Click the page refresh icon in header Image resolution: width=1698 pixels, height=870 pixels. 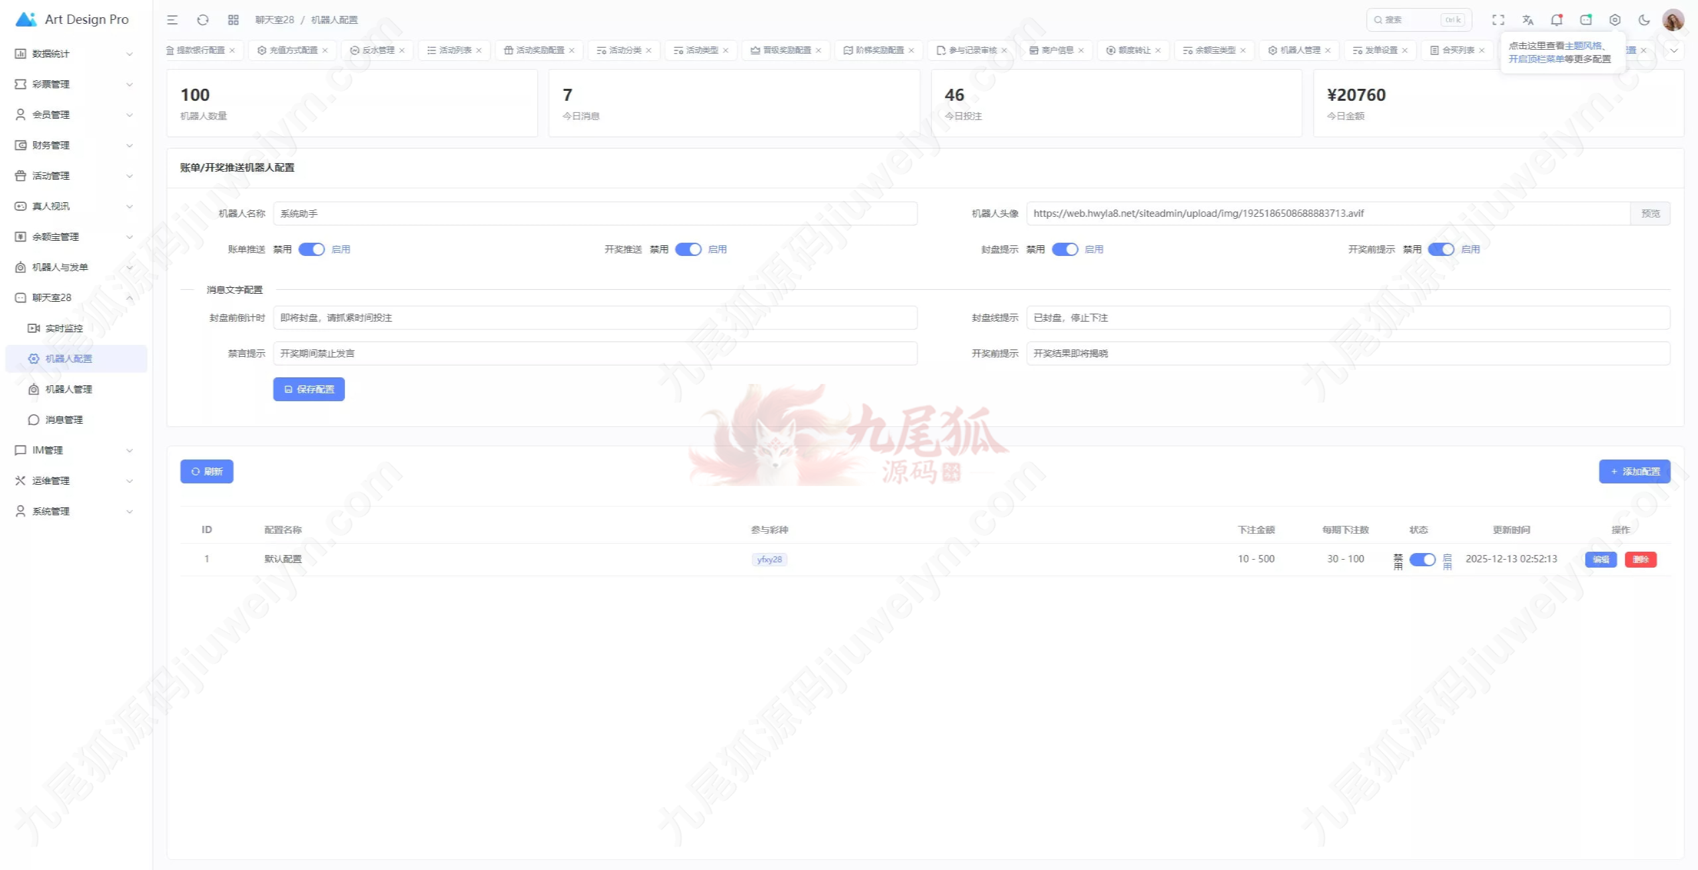click(x=203, y=20)
